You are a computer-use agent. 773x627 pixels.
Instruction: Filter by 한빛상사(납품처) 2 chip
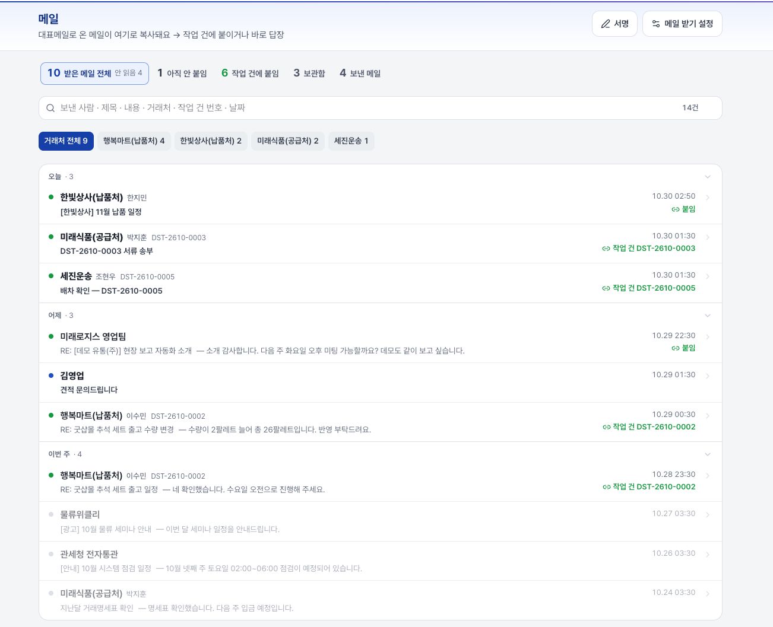[211, 141]
